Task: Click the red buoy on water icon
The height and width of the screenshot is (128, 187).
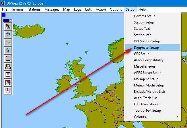Action: [8, 91]
